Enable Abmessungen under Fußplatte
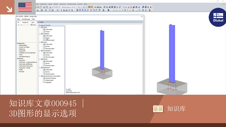 pyautogui.click(x=44, y=40)
